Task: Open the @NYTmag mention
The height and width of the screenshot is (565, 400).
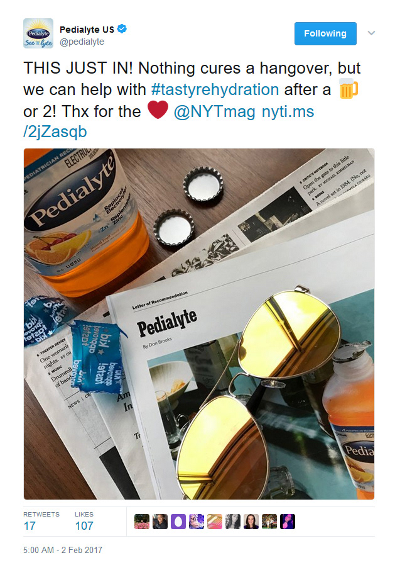Action: (214, 111)
